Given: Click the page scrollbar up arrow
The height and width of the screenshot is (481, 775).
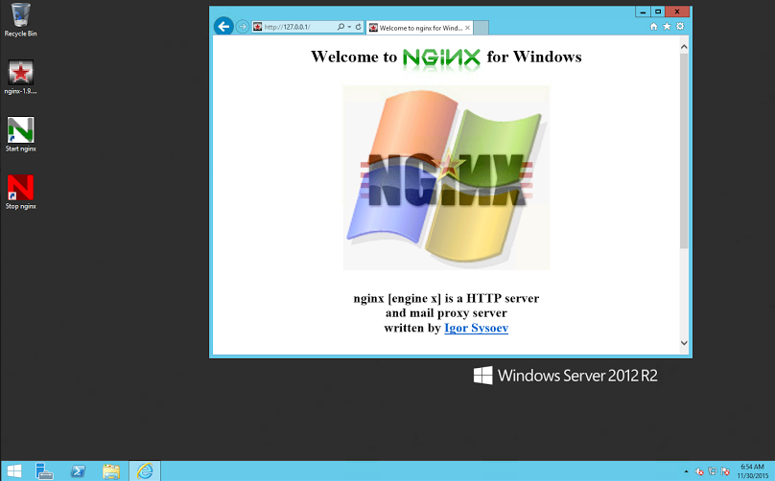Looking at the screenshot, I should (684, 47).
